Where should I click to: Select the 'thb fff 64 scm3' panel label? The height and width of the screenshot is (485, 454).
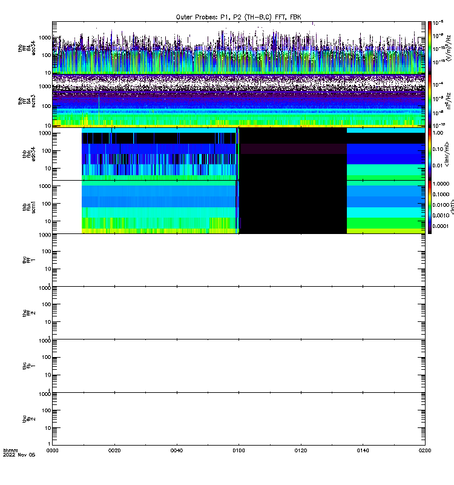(27, 101)
